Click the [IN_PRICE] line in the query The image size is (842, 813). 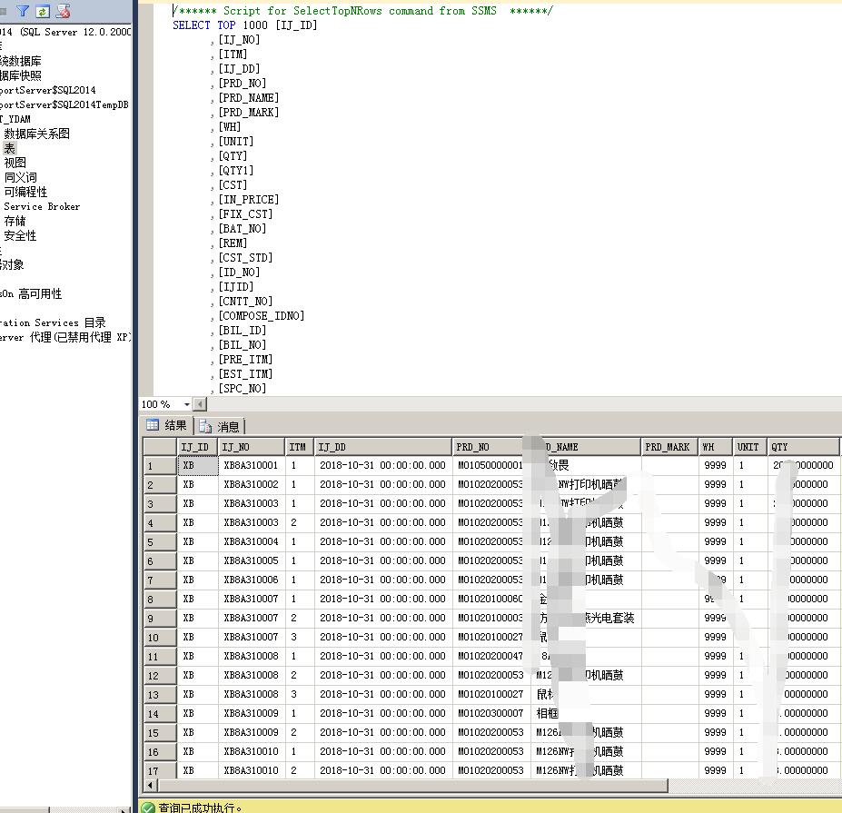(x=249, y=200)
